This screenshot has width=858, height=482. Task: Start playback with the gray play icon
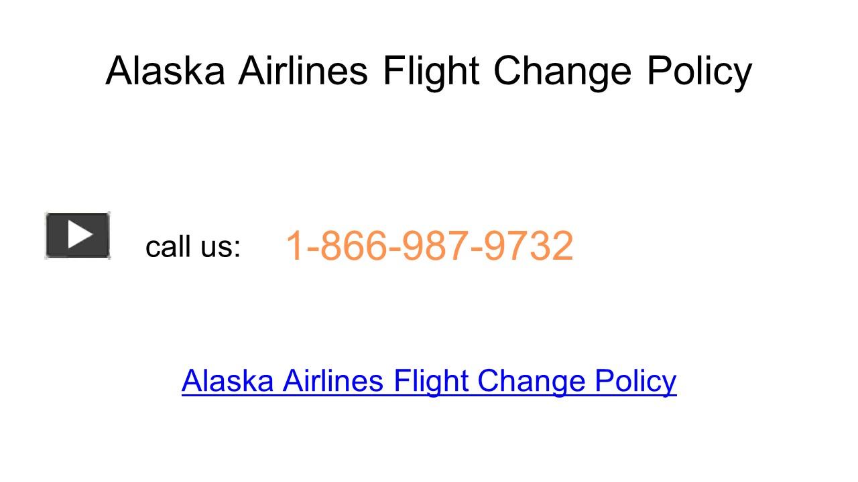78,235
